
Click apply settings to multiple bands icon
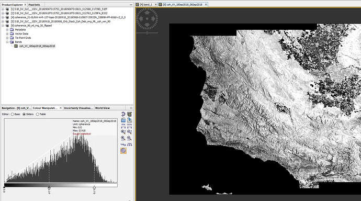[x=129, y=114]
